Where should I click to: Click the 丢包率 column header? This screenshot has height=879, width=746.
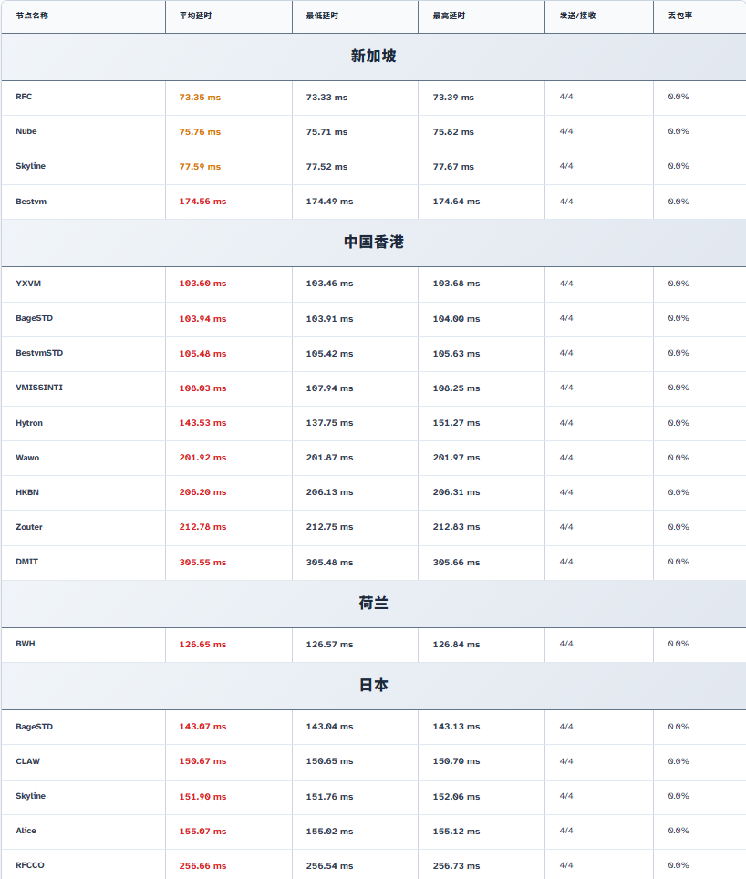click(x=679, y=16)
